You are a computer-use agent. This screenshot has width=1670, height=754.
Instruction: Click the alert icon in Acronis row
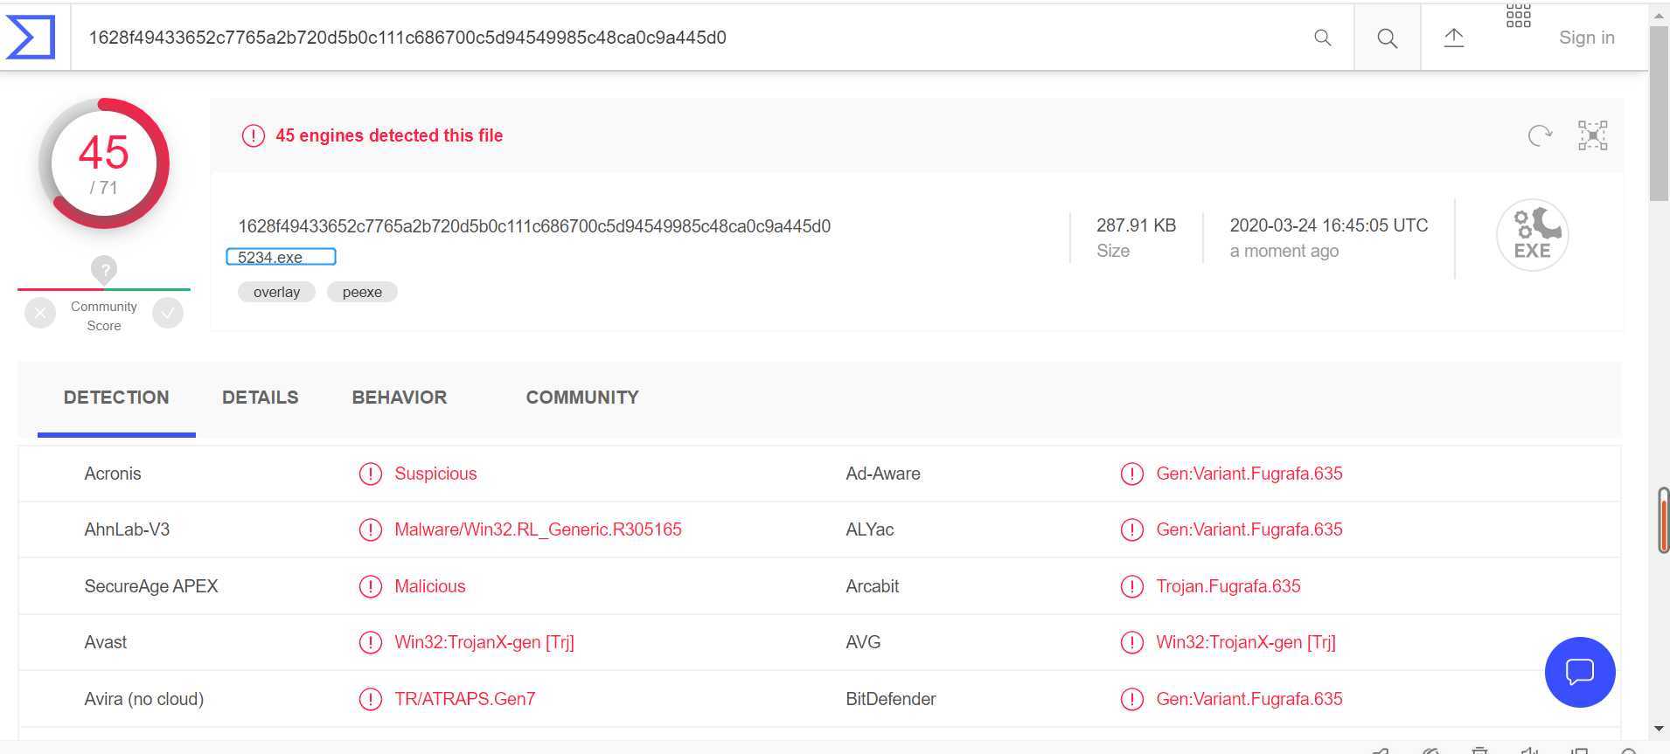(371, 474)
